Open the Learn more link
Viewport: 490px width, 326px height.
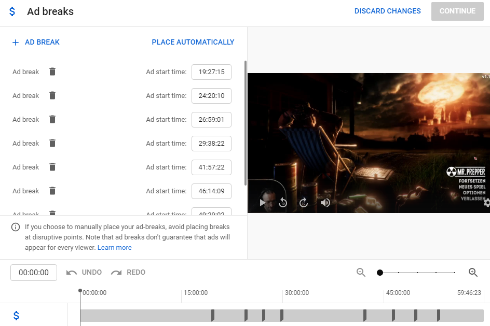[x=114, y=248]
